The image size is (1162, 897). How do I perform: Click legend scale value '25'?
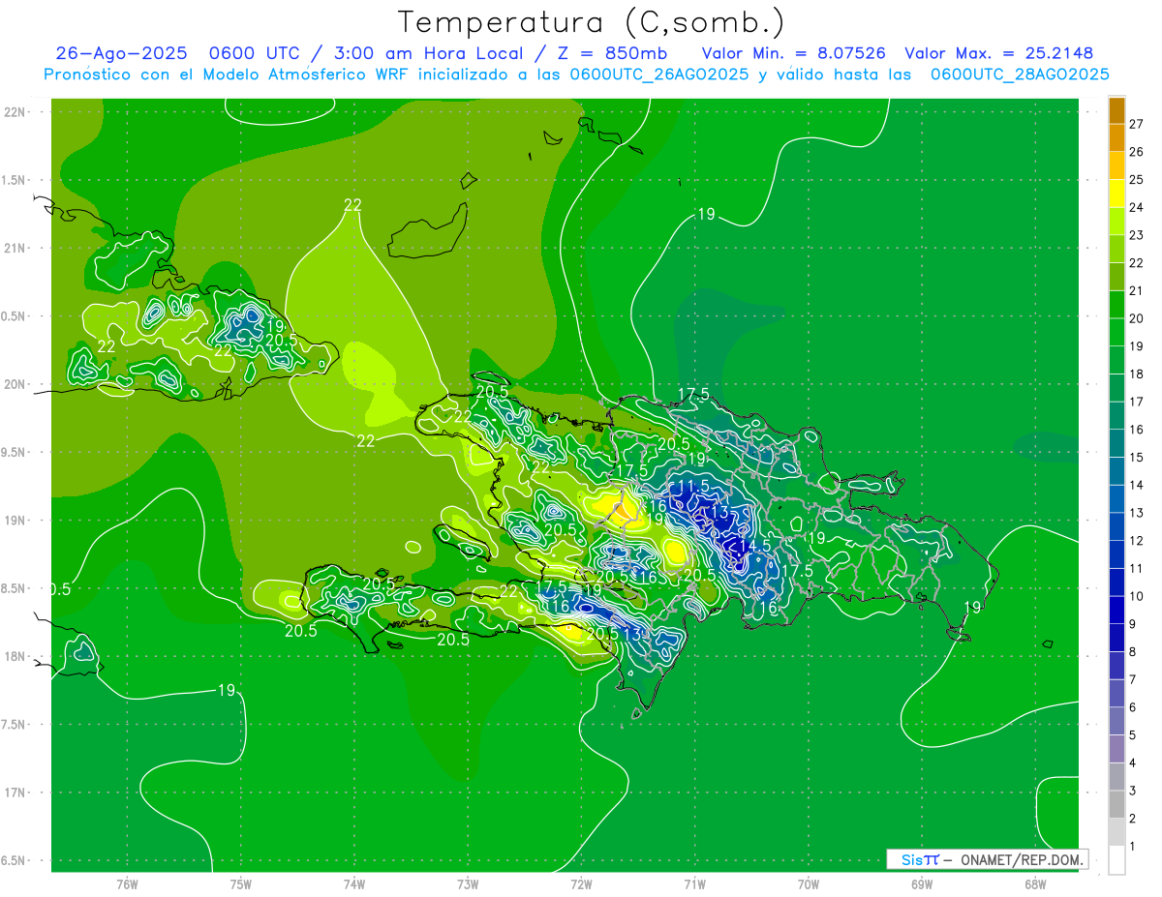1137,179
